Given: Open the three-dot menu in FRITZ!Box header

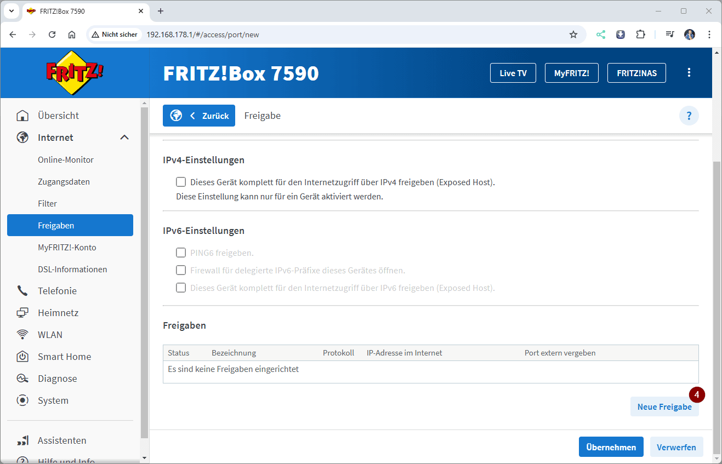Looking at the screenshot, I should click(689, 73).
